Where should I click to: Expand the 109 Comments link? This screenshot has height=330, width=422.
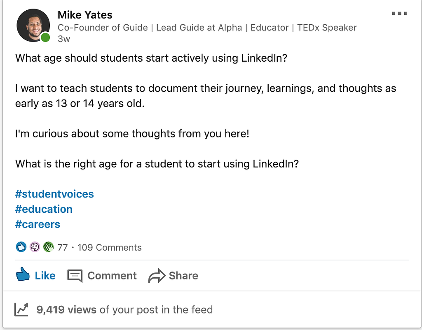coord(110,247)
